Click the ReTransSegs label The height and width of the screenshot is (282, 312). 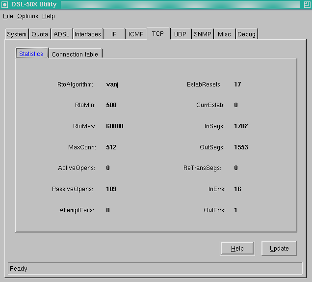click(202, 168)
